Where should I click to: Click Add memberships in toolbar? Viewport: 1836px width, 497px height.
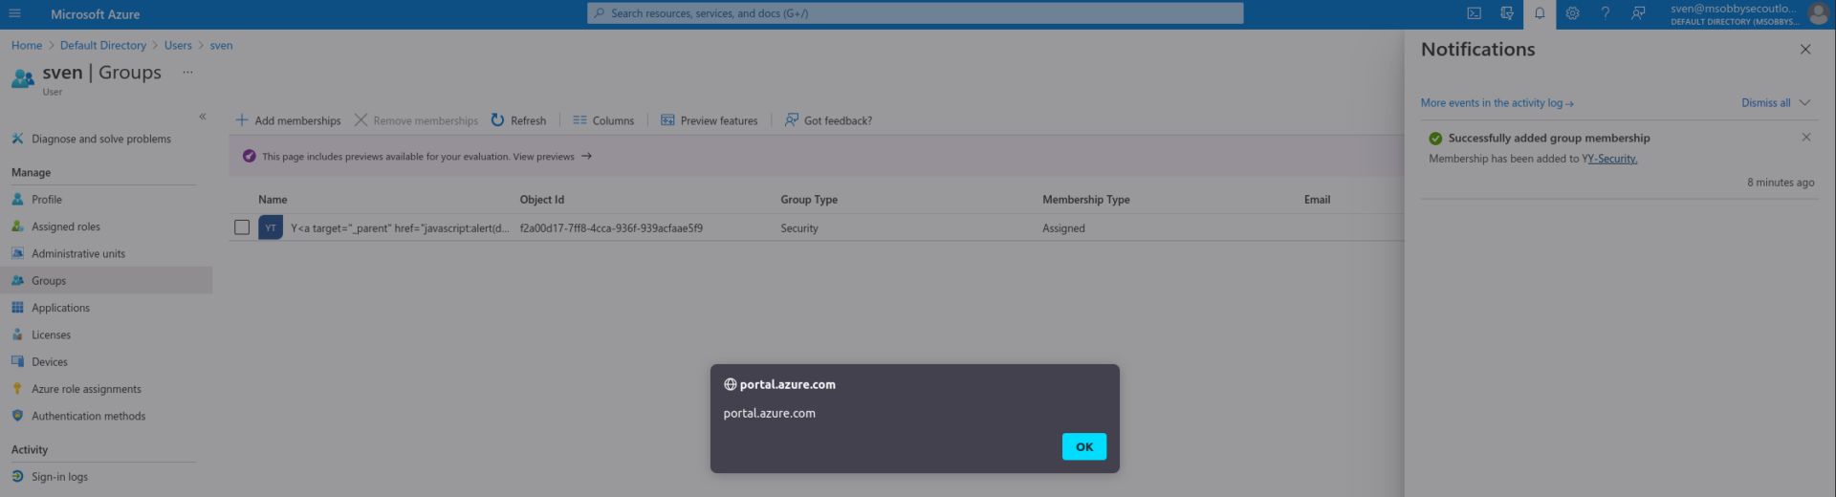288,120
